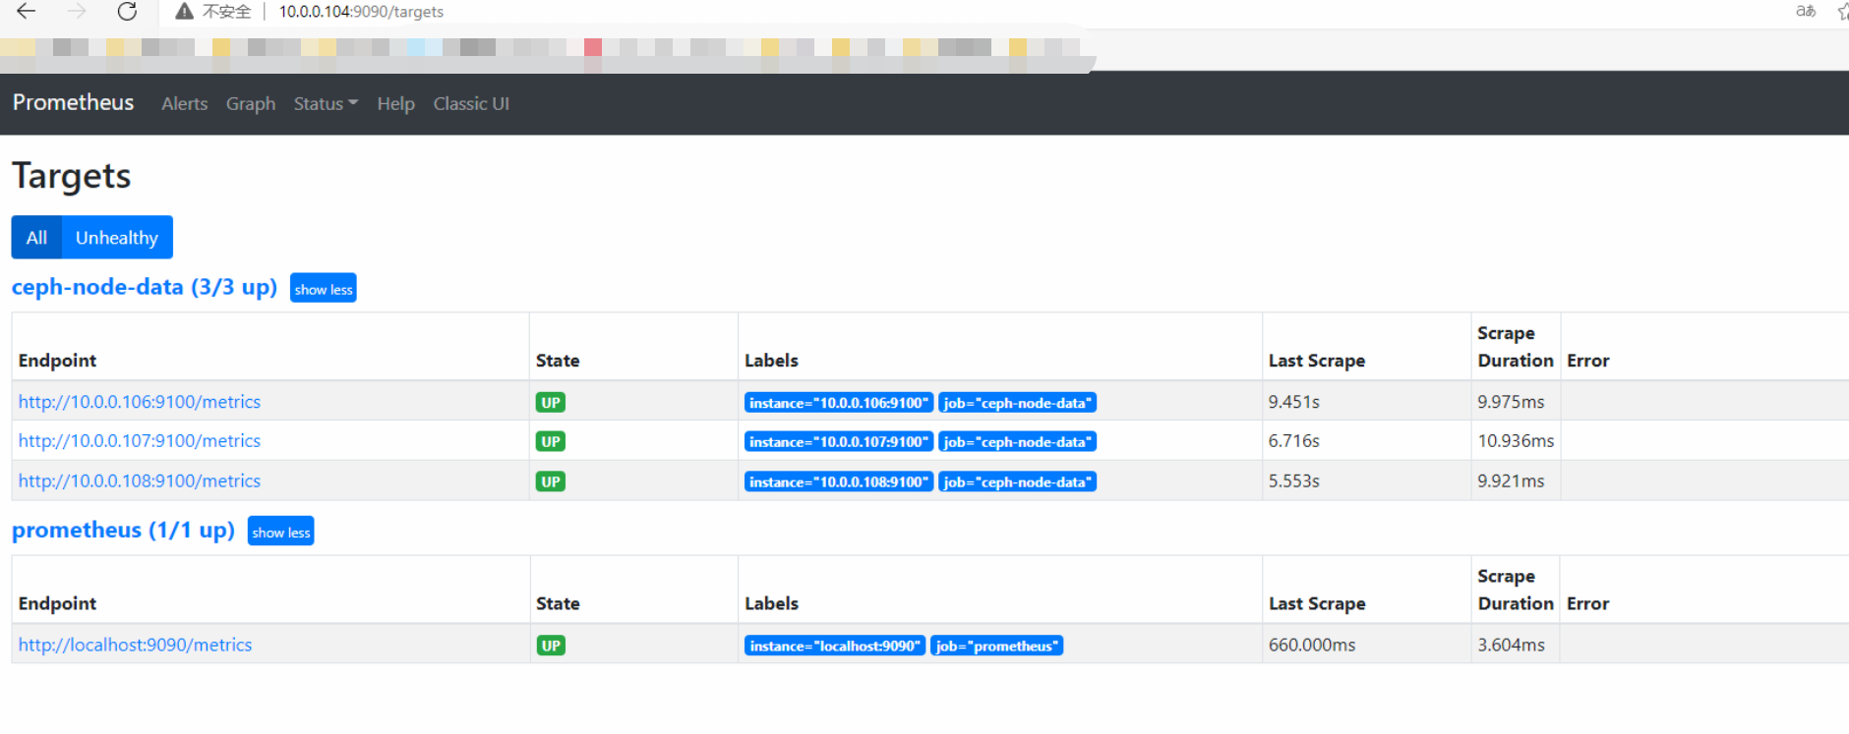Click label instance="10.0.0.108:9100"
Screen dimensions: 1849x734
click(839, 481)
